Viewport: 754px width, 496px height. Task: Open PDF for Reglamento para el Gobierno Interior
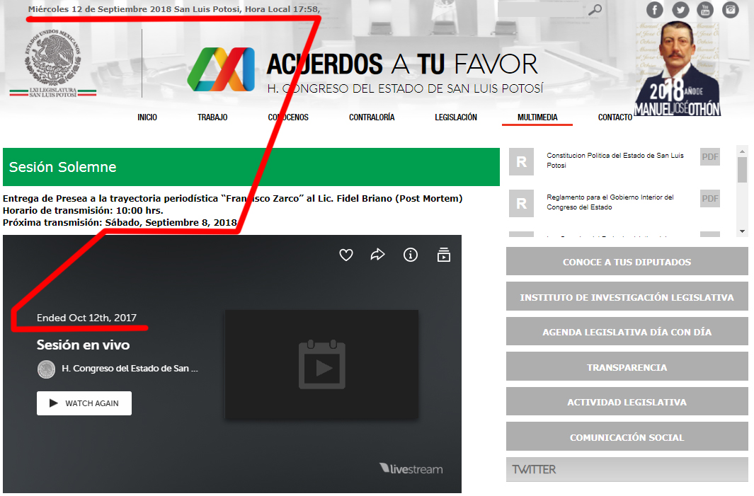(710, 199)
